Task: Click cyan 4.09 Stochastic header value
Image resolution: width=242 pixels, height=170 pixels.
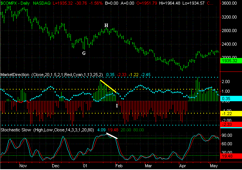Action: [x=101, y=130]
